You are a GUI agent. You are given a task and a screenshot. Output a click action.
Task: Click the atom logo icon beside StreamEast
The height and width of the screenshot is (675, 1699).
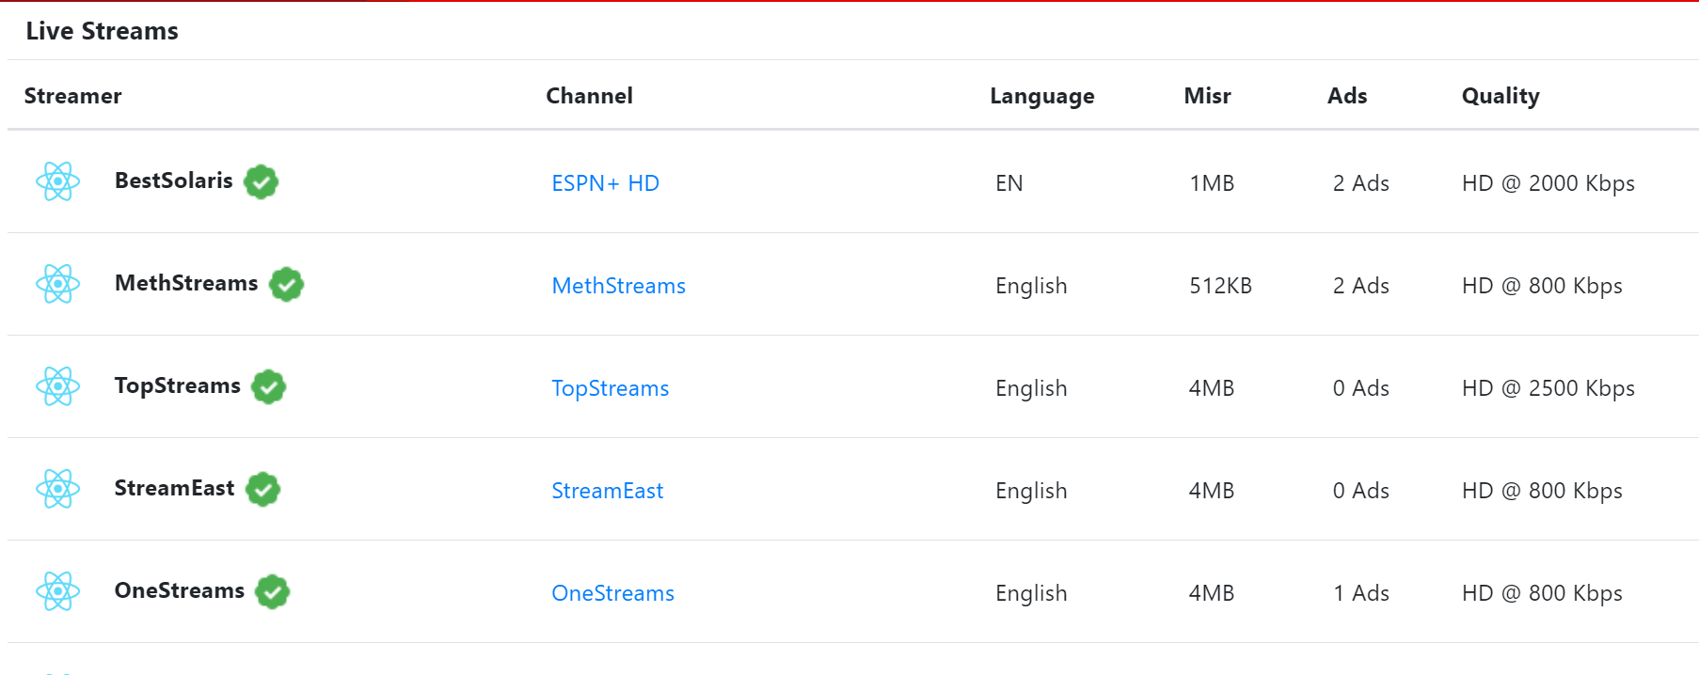57,489
